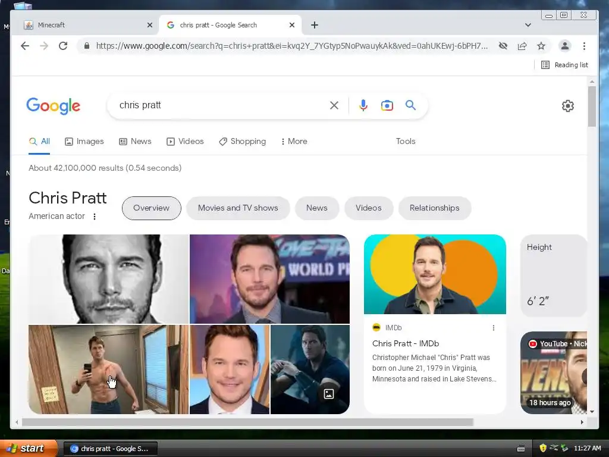Open the YouTube video card

tap(554, 373)
